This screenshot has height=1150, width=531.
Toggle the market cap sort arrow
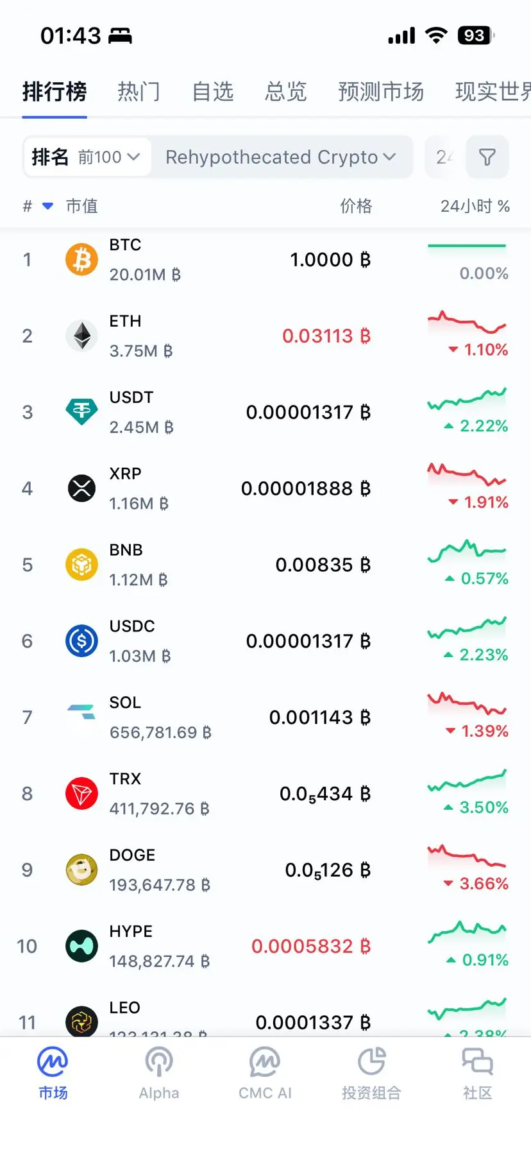(x=47, y=206)
